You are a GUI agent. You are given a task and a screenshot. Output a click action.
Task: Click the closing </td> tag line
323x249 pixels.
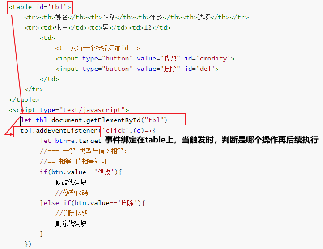point(50,79)
